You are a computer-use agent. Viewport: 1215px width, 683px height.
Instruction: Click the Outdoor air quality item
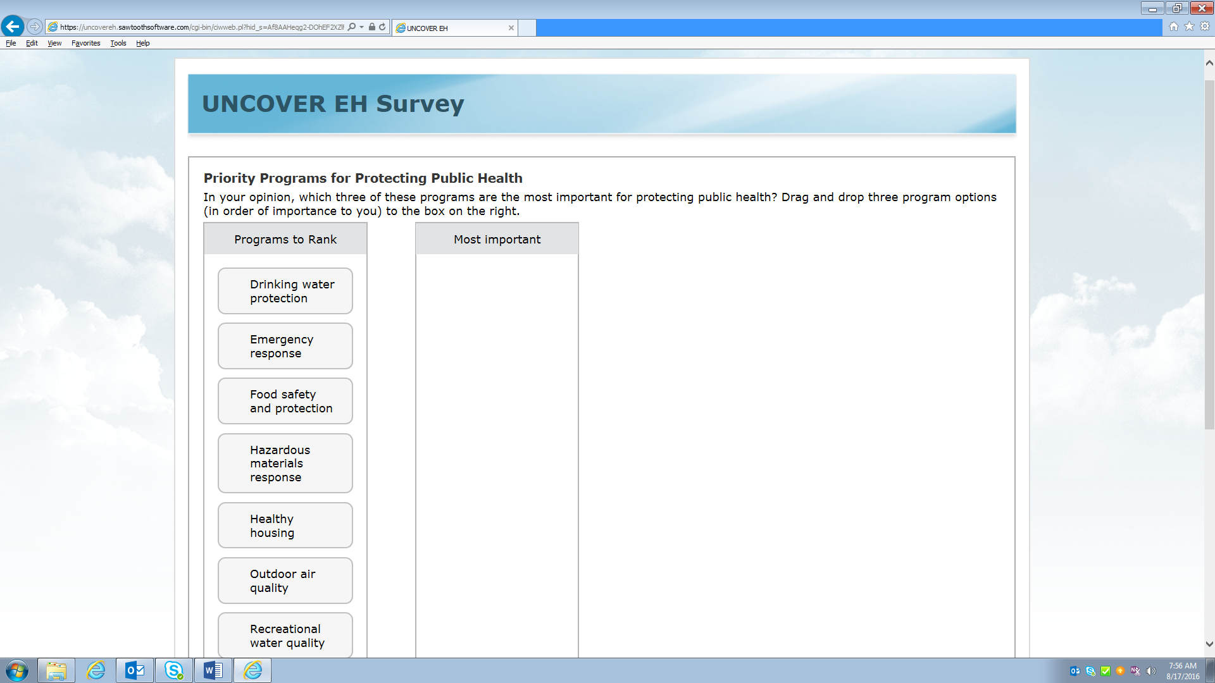coord(285,581)
